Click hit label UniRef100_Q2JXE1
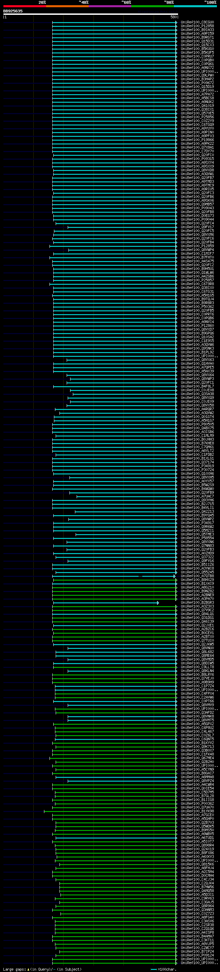220x972 pixels. 197,625
